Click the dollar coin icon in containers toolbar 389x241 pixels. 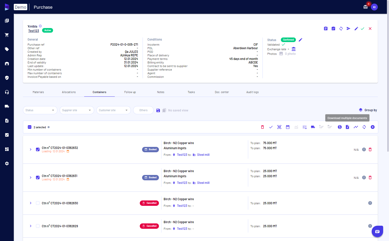pos(340,127)
